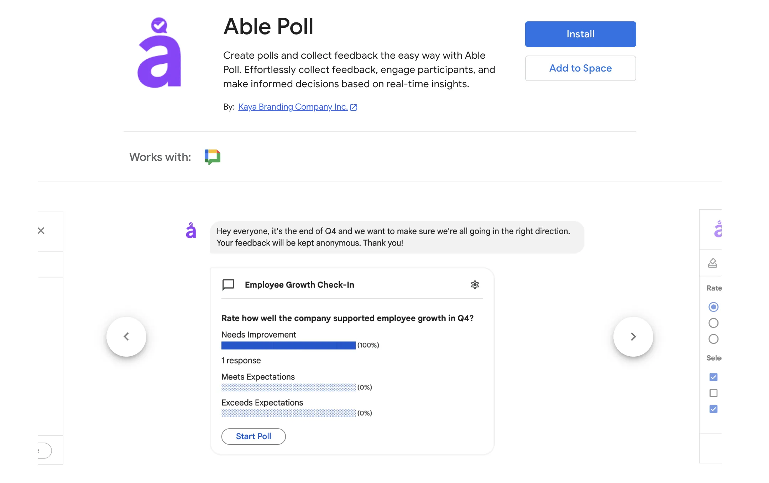769x483 pixels.
Task: Click the left navigation arrow button
Action: pos(126,337)
